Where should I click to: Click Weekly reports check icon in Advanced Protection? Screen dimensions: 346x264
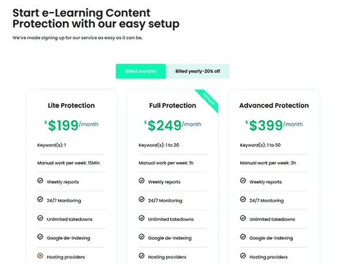[x=243, y=180]
